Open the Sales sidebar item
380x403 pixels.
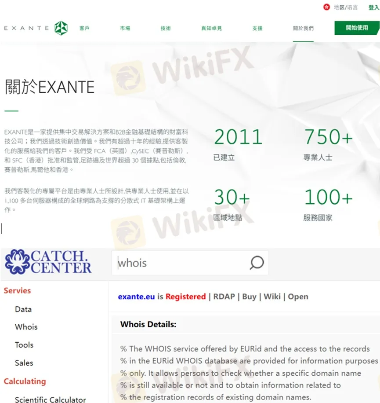(x=24, y=363)
